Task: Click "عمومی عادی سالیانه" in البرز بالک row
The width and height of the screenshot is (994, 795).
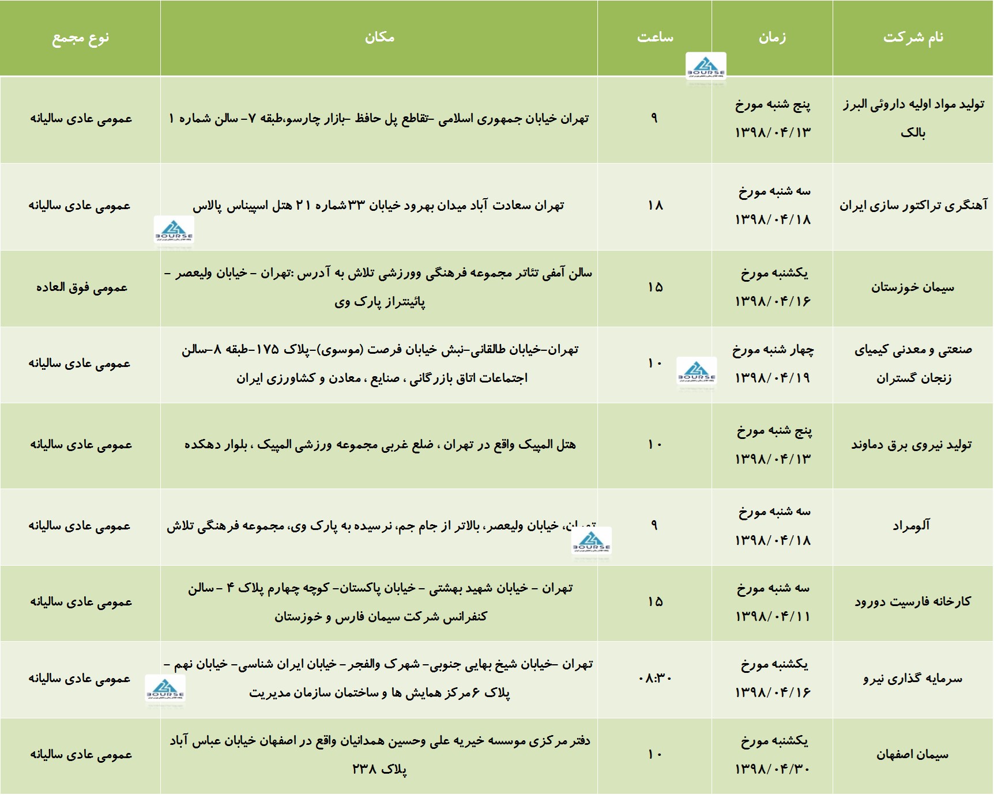Action: [81, 119]
